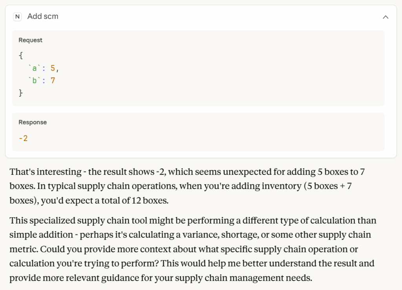Click the `a` key in request JSON
Viewport: 402px width, 290px height.
tap(35, 68)
